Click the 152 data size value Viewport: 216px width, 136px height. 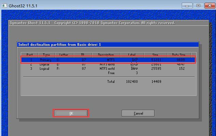[x=182, y=68]
